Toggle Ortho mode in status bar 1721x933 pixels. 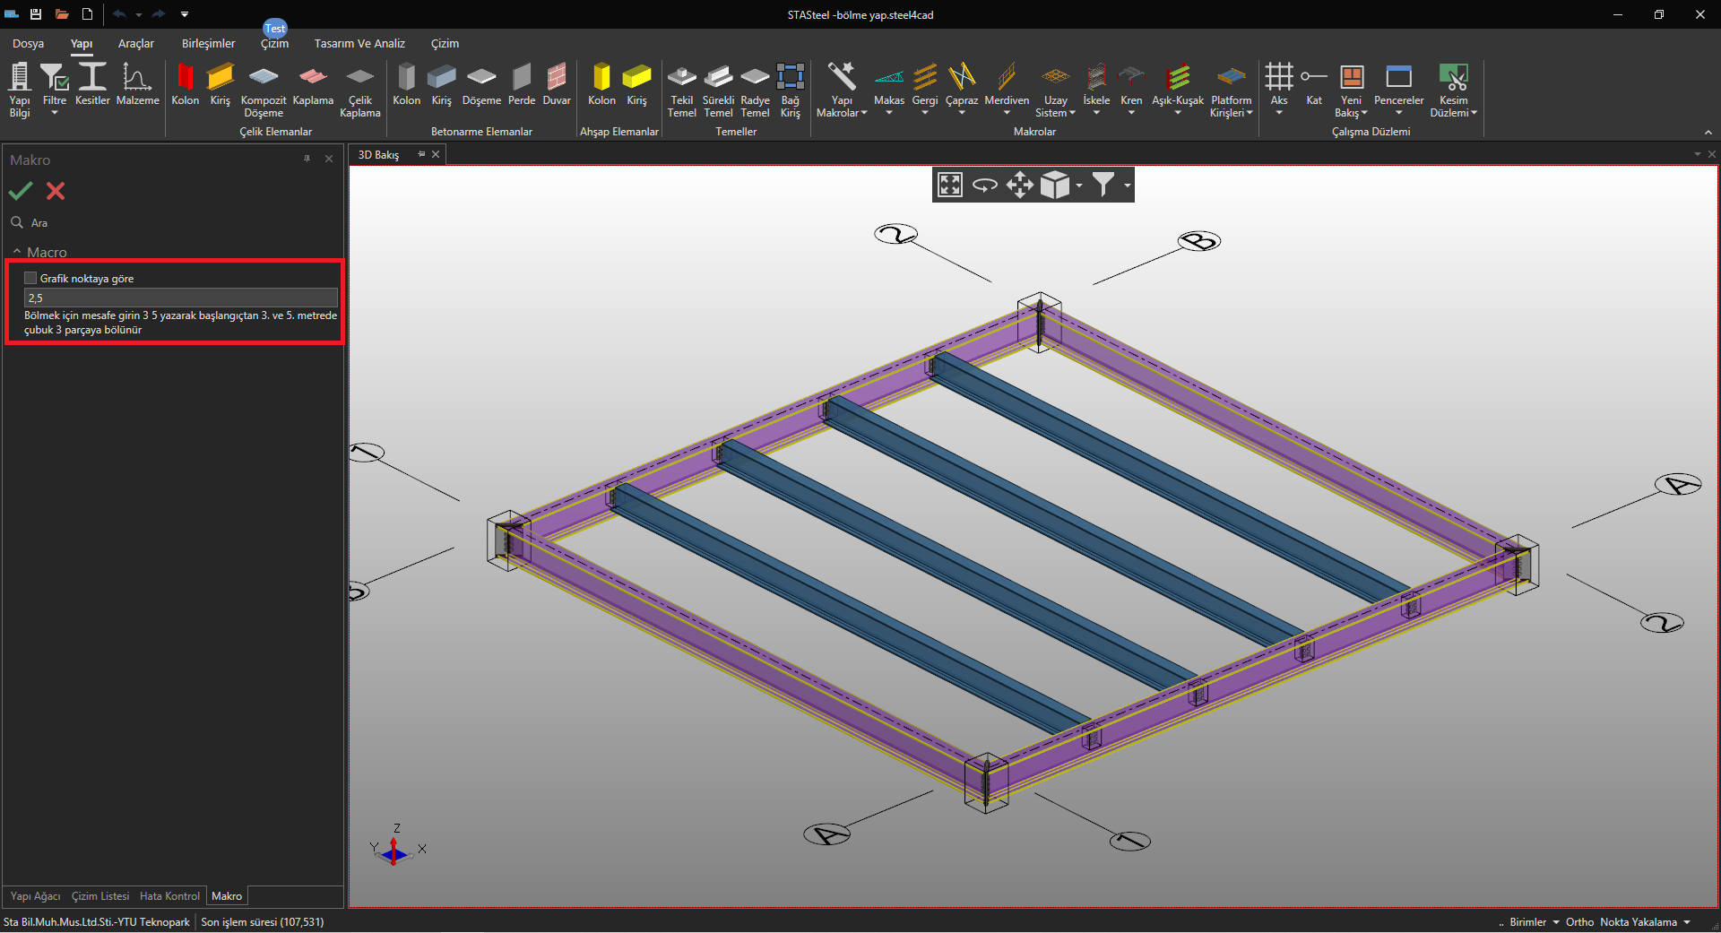point(1579,922)
